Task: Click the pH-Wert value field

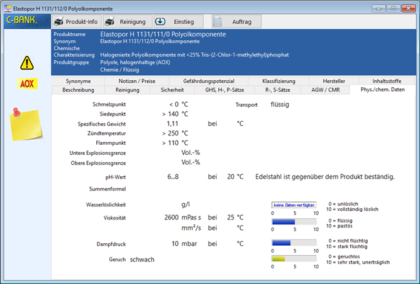Action: coord(174,177)
